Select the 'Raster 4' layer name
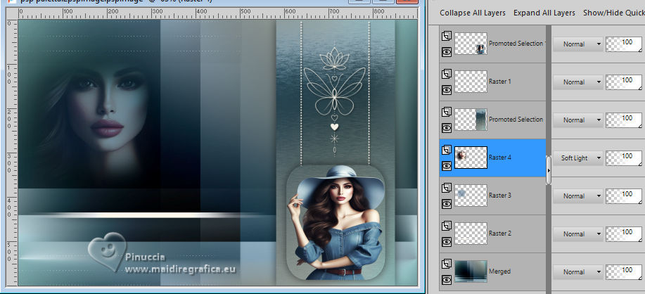The height and width of the screenshot is (294, 645). (500, 158)
